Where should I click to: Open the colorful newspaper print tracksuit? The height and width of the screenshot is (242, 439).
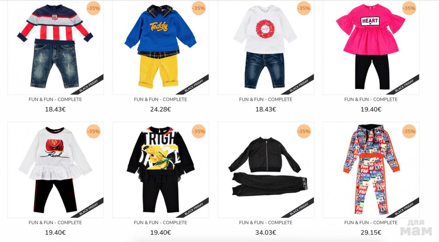pos(371,170)
